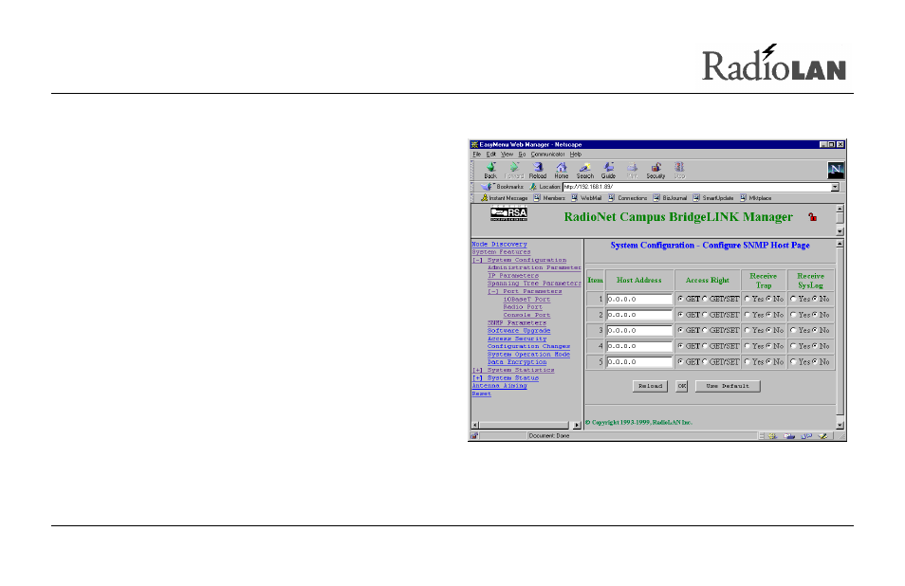
Task: Open the Navigator icon in the component bar
Action: (772, 436)
